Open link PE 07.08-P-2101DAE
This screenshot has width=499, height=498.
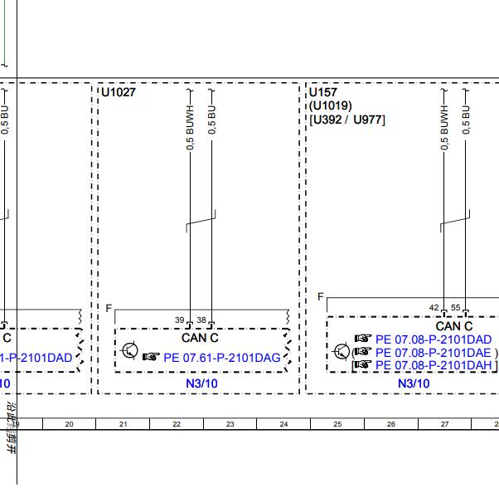pyautogui.click(x=434, y=353)
